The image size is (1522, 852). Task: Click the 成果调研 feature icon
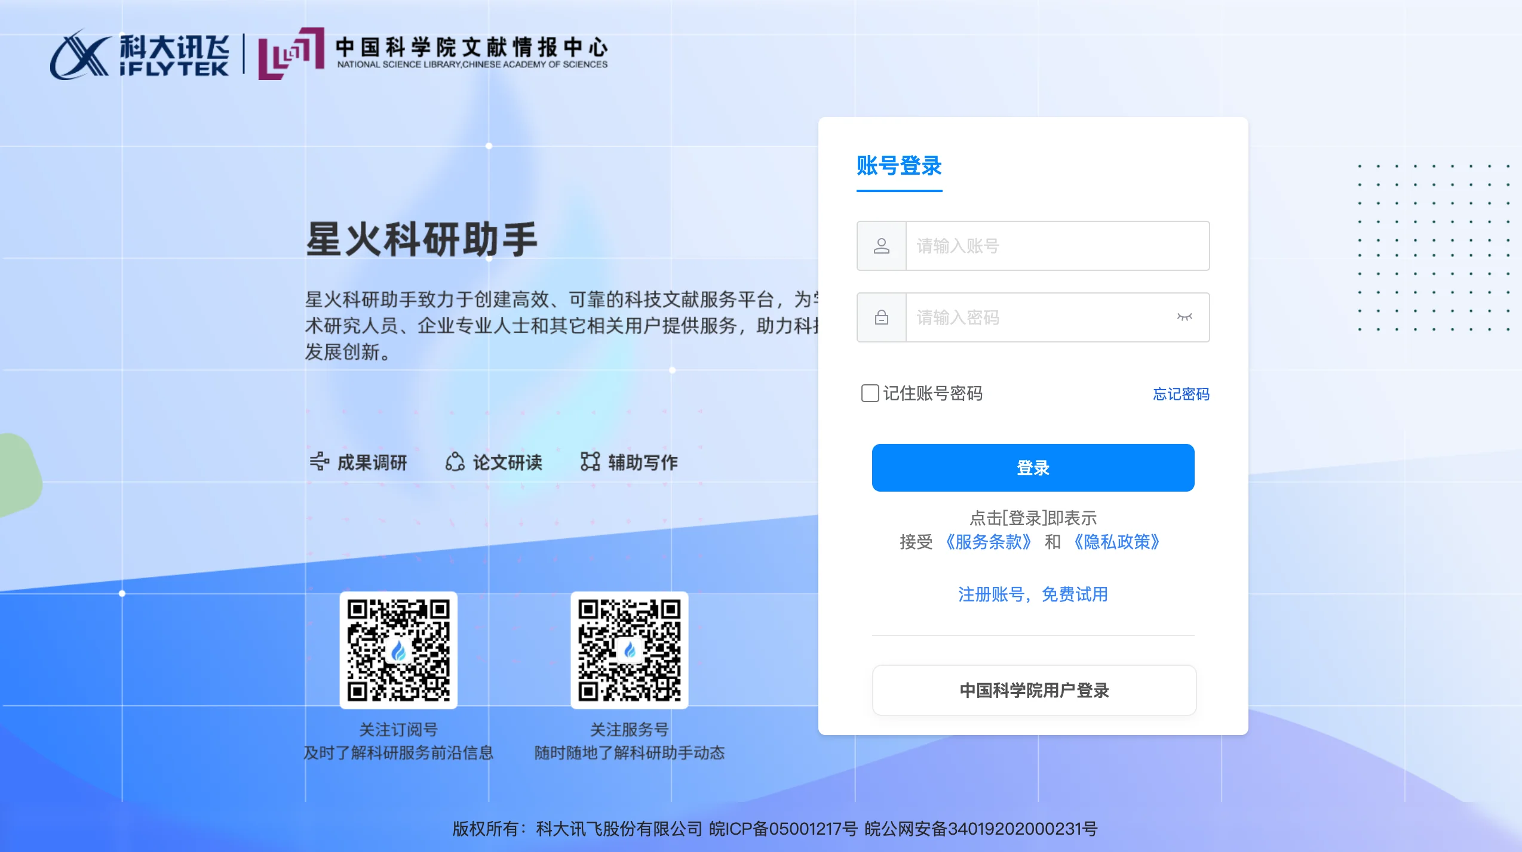coord(320,461)
